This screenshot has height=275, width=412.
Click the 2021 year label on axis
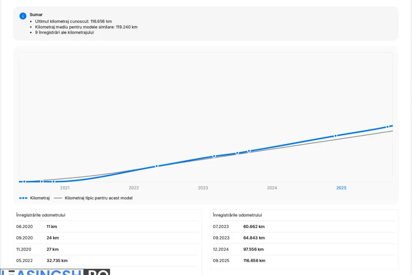65,188
